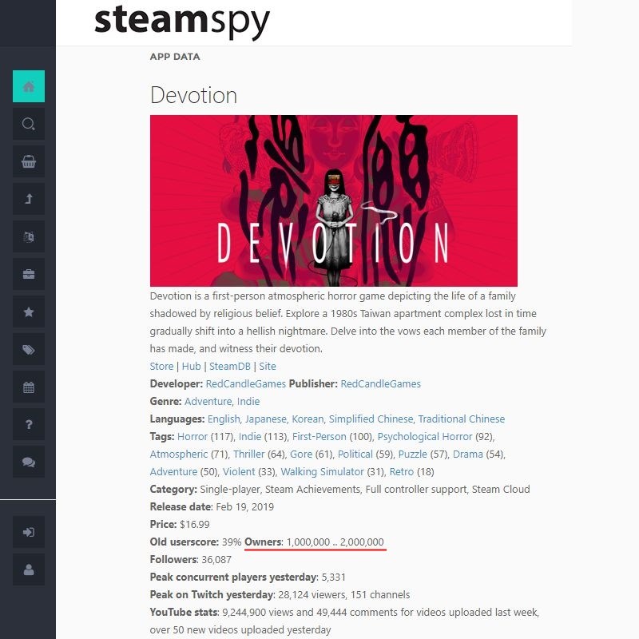Click the RedCandleGames developer link
Image resolution: width=639 pixels, height=639 pixels.
[x=246, y=383]
